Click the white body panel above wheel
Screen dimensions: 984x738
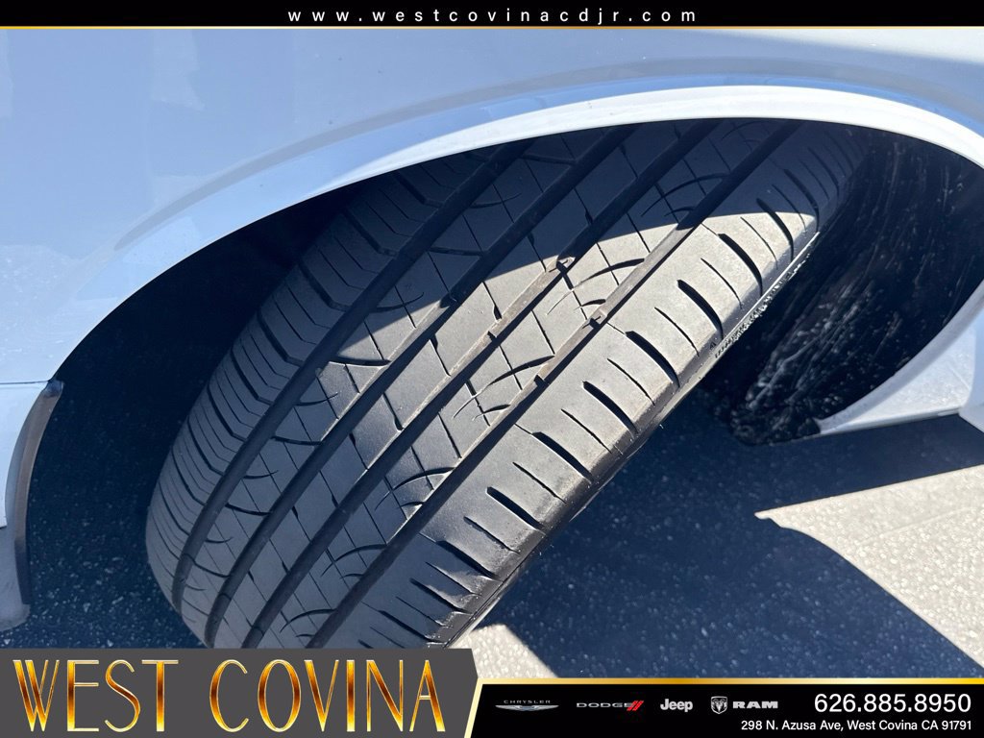[x=251, y=94]
